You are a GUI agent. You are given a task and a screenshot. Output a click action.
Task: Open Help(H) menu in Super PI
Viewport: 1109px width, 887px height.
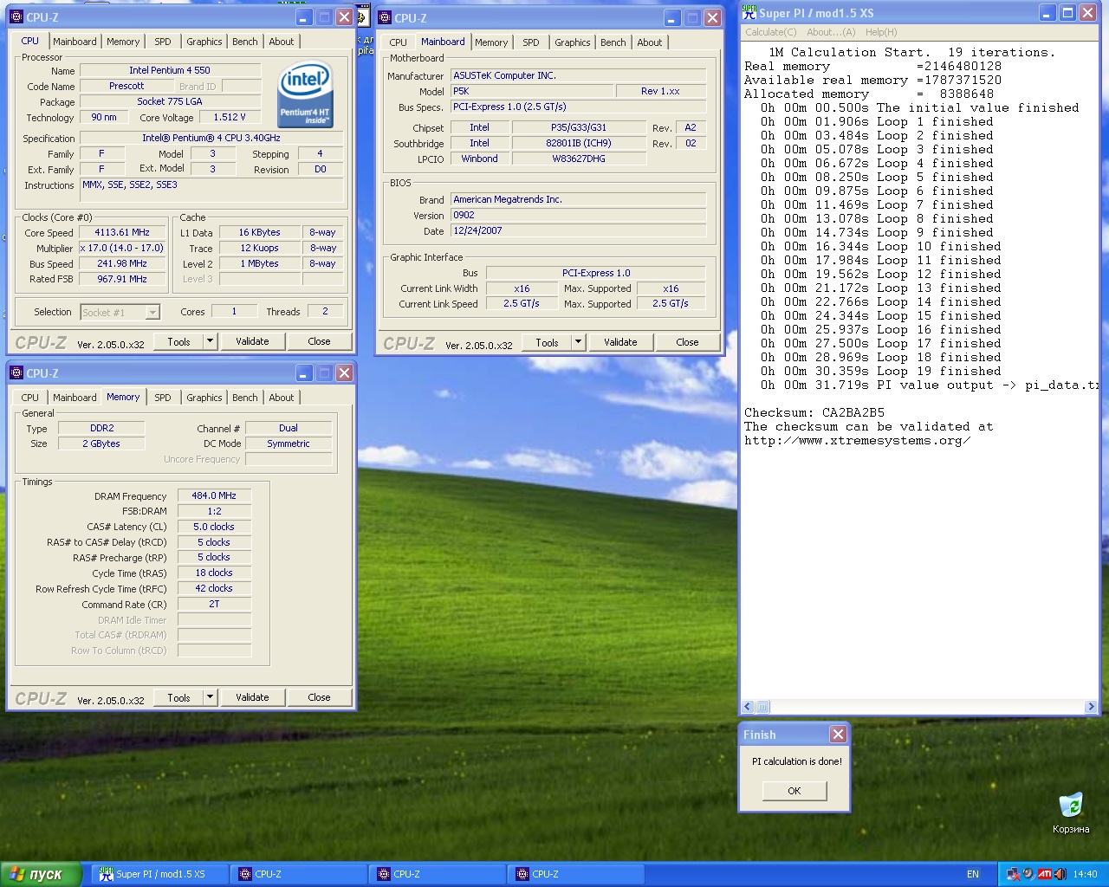pyautogui.click(x=881, y=32)
